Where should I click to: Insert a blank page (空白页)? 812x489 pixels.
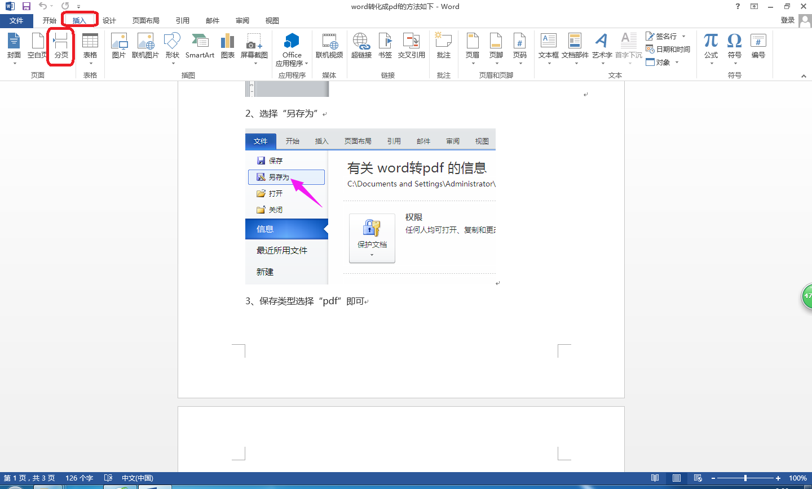click(37, 46)
